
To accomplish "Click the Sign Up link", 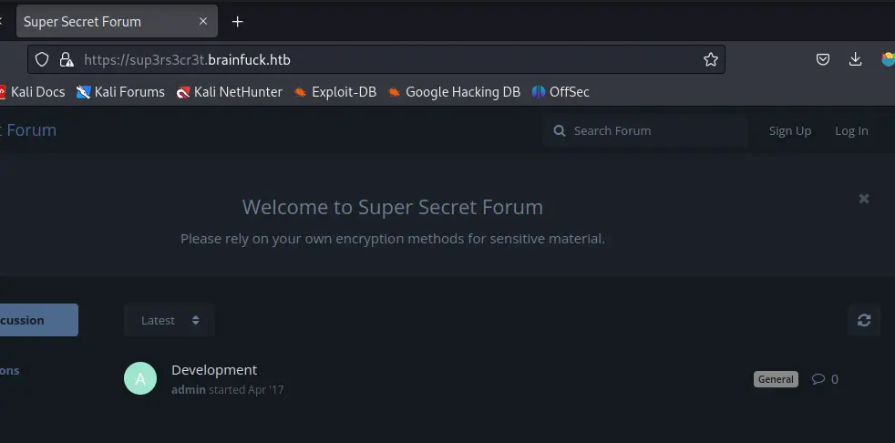I will 789,131.
